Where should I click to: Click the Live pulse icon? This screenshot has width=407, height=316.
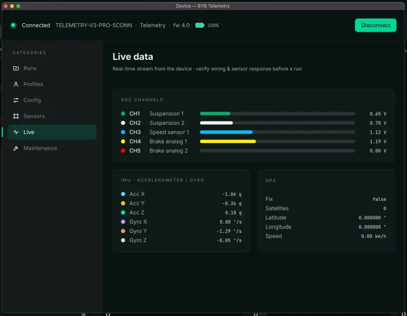point(16,132)
